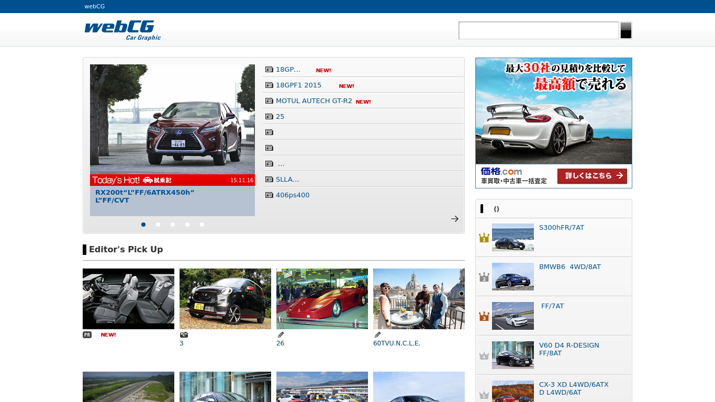Open S300h ranking car thumbnail
This screenshot has height=402, width=715.
pos(513,237)
